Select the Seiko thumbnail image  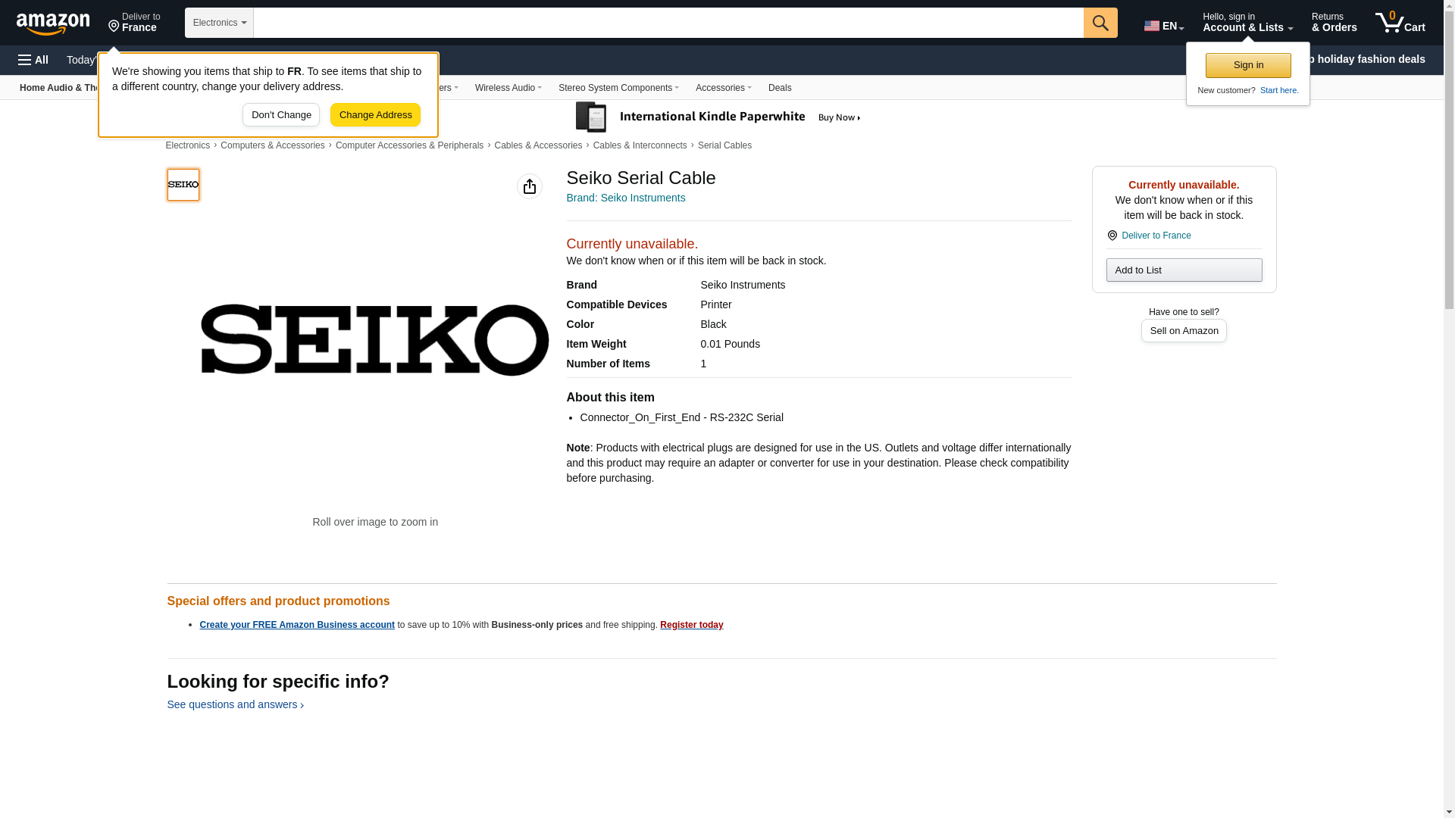coord(183,185)
